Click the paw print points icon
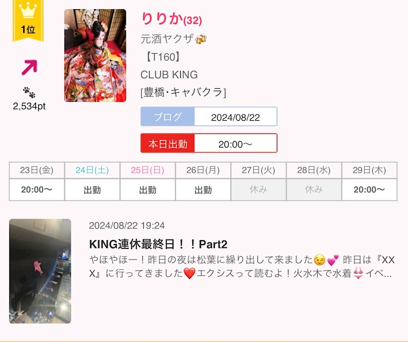 point(29,93)
